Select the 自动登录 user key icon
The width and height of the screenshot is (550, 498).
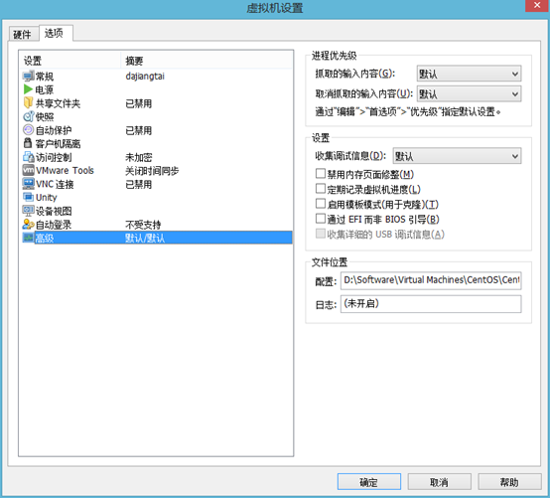[x=28, y=224]
